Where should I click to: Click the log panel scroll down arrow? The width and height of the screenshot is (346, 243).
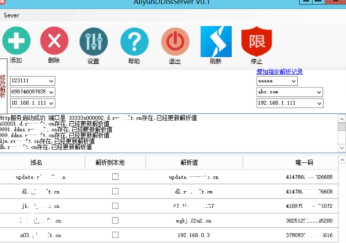(342, 148)
